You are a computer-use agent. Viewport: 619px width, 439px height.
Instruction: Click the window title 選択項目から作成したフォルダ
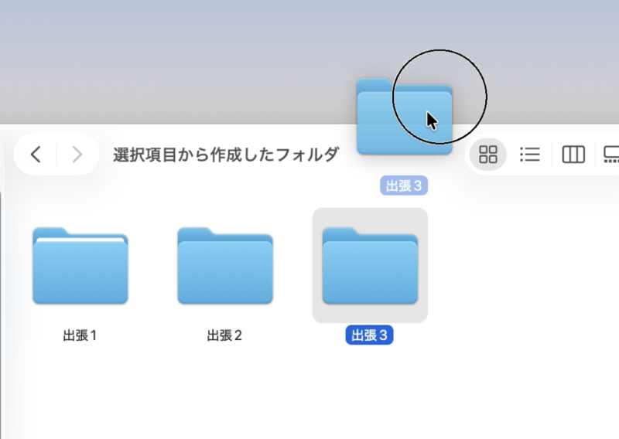click(x=226, y=155)
